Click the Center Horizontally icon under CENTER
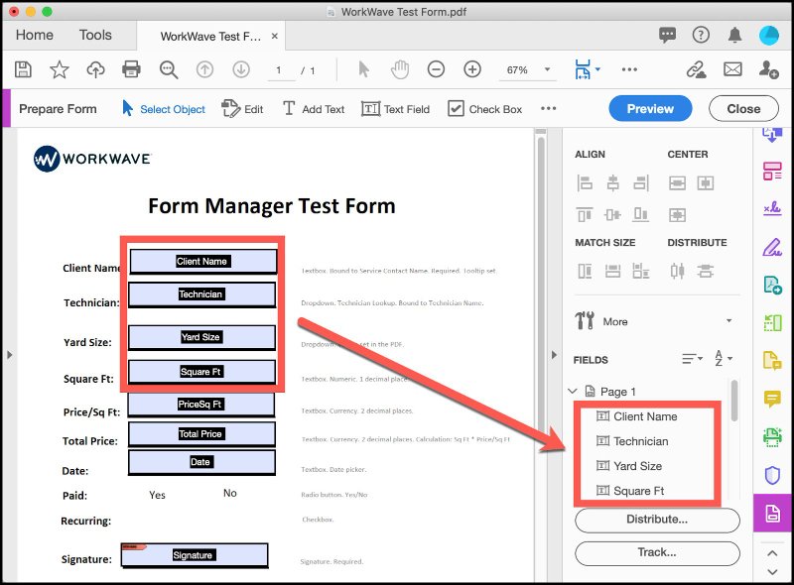The image size is (794, 585). [x=675, y=181]
